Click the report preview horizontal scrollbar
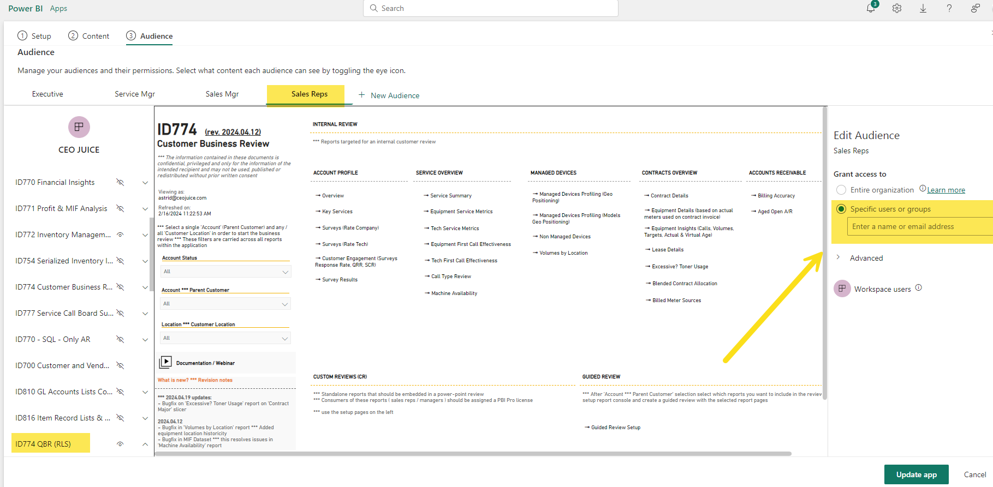The width and height of the screenshot is (993, 487). tap(474, 453)
